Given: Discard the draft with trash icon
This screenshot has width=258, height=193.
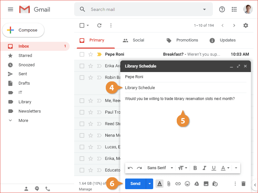Looking at the screenshot, I should 243,184.
